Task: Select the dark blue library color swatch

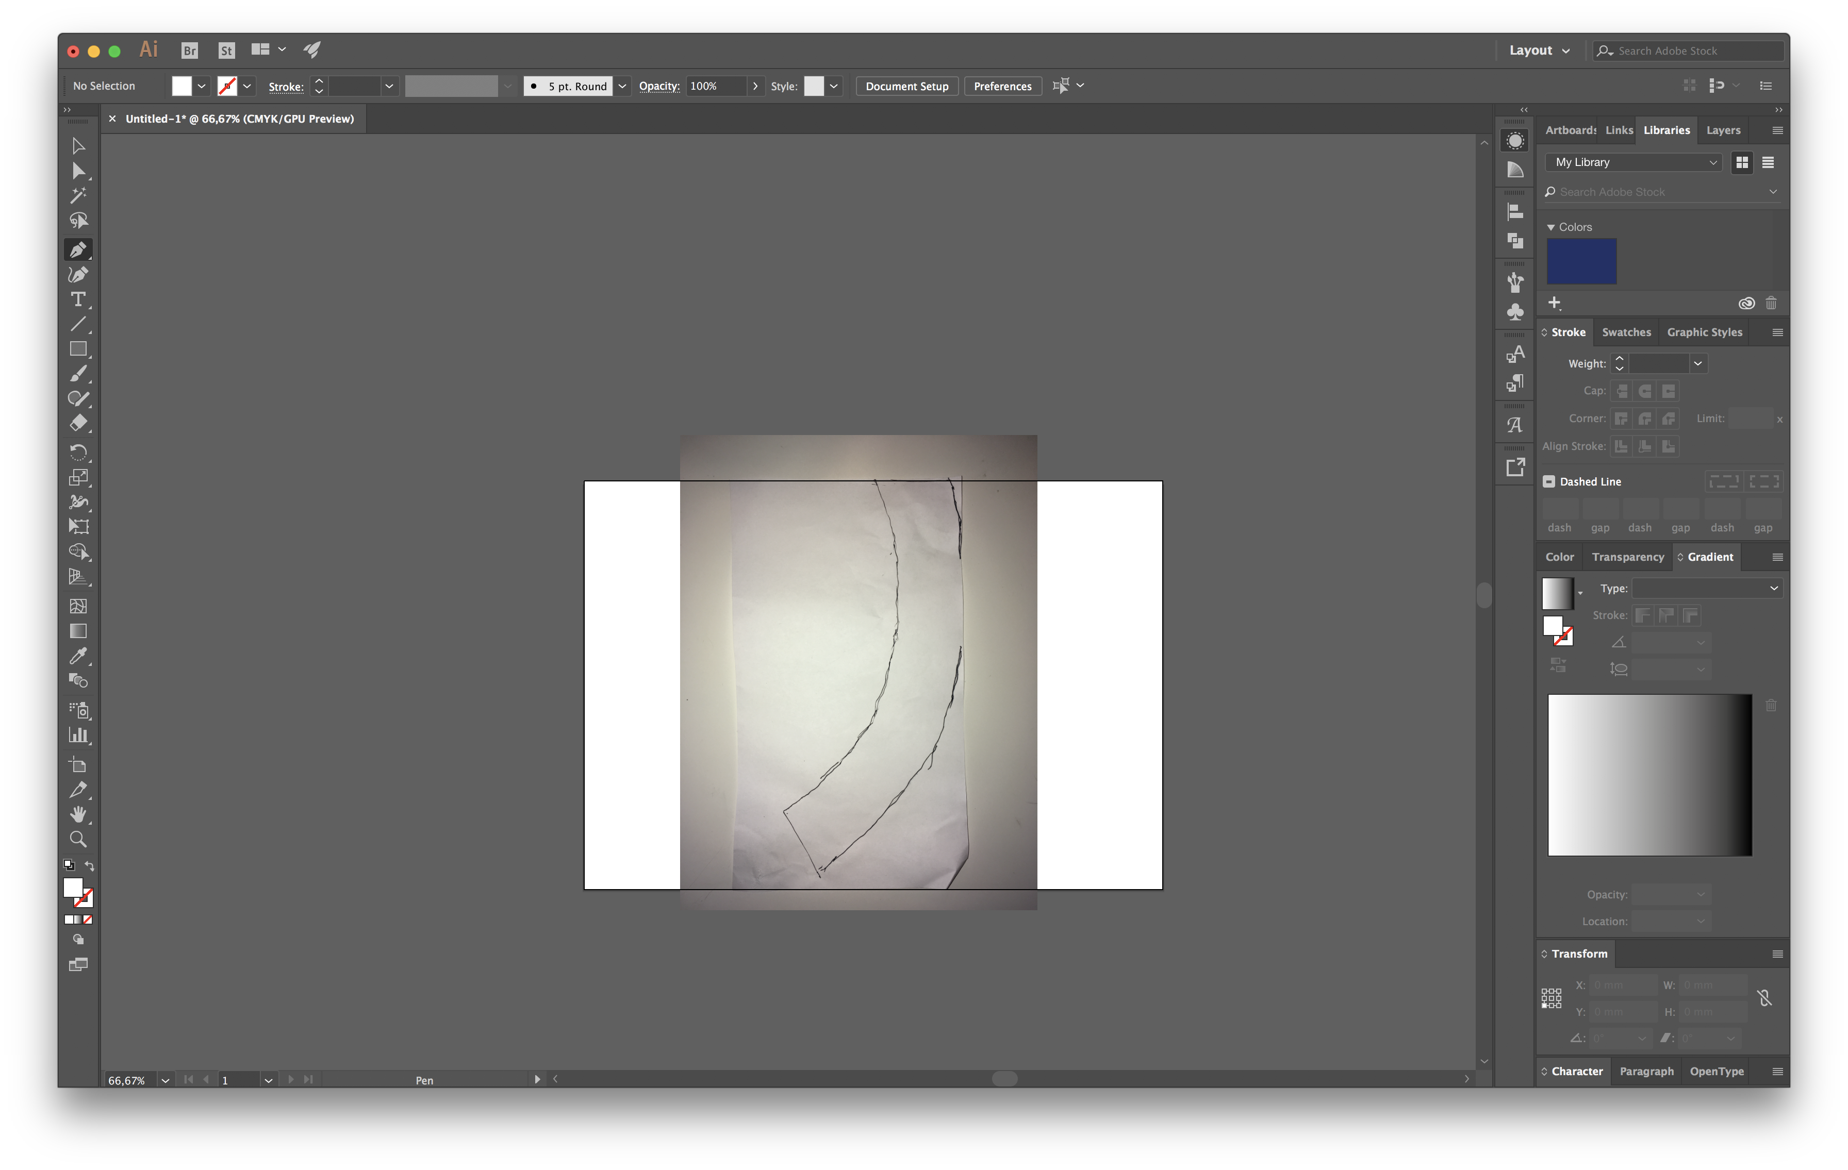Action: (1581, 261)
